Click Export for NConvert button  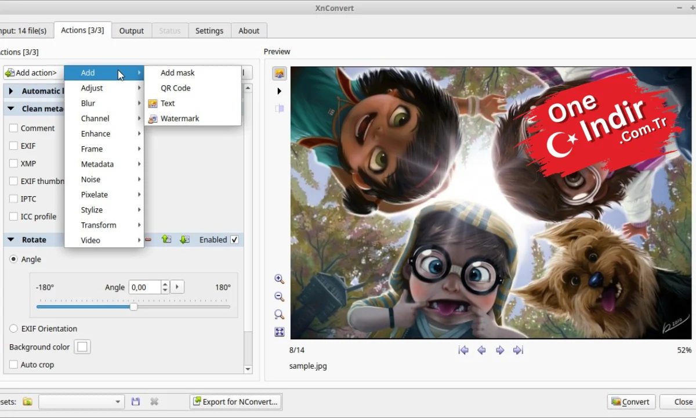[x=236, y=402]
